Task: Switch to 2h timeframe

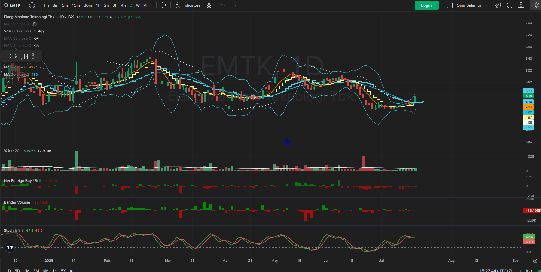Action: click(x=107, y=5)
